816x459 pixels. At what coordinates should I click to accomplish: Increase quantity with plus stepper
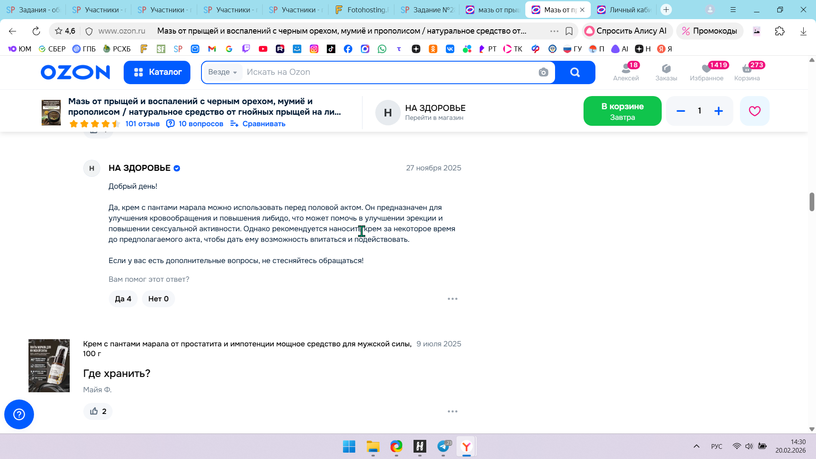pyautogui.click(x=718, y=111)
